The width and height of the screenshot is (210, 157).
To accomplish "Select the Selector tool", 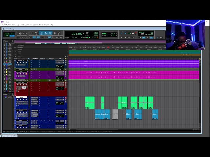I will coord(46,33).
